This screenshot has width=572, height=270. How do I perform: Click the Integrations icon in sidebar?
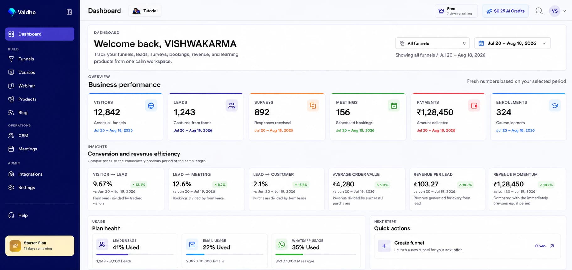pos(11,174)
